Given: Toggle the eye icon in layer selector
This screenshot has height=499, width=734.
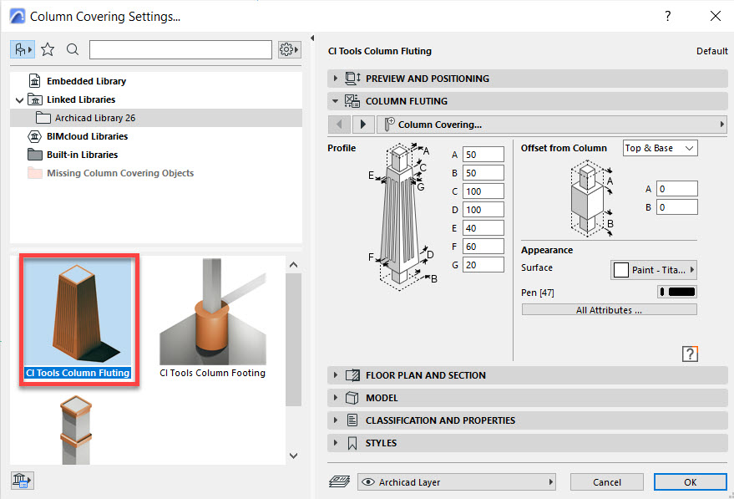Looking at the screenshot, I should tap(368, 482).
